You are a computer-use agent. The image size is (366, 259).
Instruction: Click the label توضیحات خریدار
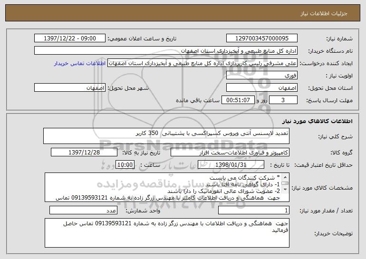click(334, 233)
